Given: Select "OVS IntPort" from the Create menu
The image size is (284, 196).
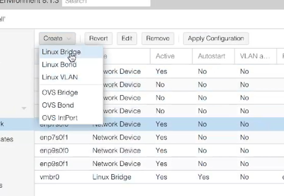Looking at the screenshot, I should 59,118.
